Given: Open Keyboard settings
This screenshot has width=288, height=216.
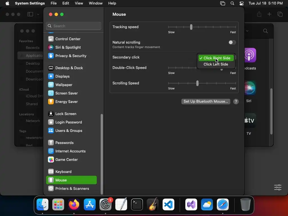Looking at the screenshot, I should [x=71, y=172].
